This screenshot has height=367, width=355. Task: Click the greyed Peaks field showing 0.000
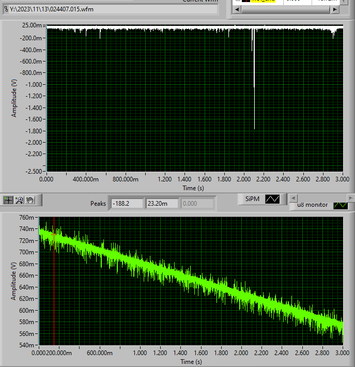197,203
